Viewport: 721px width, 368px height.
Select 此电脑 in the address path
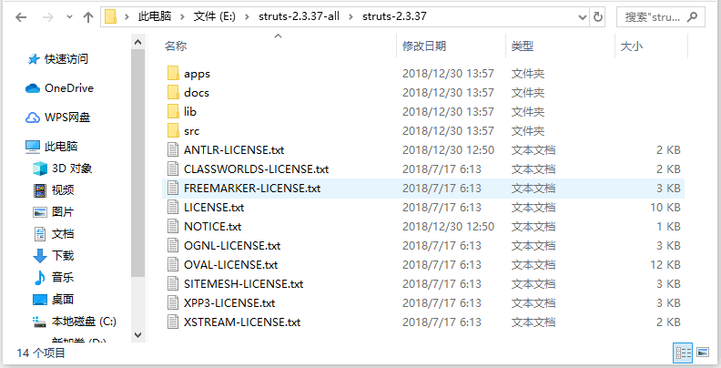155,16
